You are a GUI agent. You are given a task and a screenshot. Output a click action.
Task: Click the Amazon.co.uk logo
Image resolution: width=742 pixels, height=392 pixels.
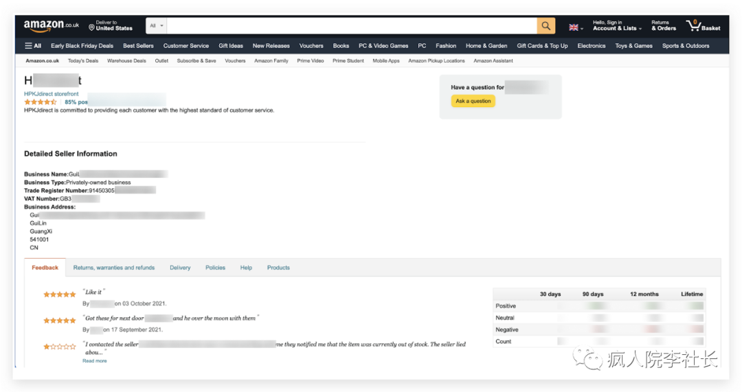click(x=52, y=26)
